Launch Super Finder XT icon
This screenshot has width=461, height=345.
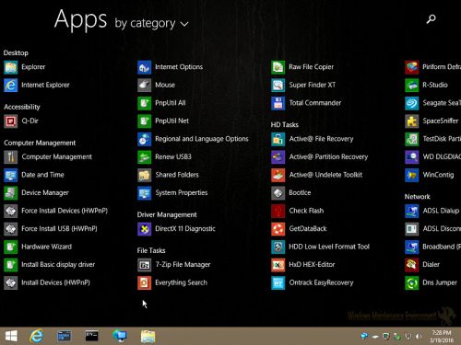coord(278,85)
